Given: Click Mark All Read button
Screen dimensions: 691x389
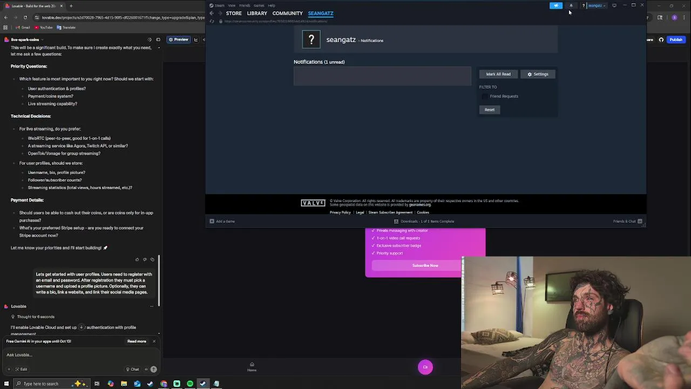Looking at the screenshot, I should coord(498,74).
